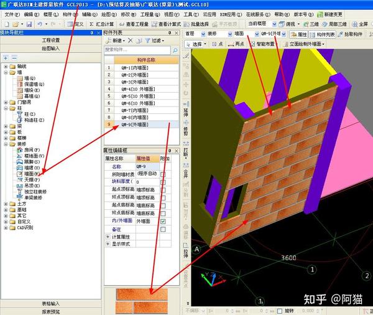Viewport: 373px width, 315px height.
Task: Switch to 三维 3D view
Action: coord(311,24)
